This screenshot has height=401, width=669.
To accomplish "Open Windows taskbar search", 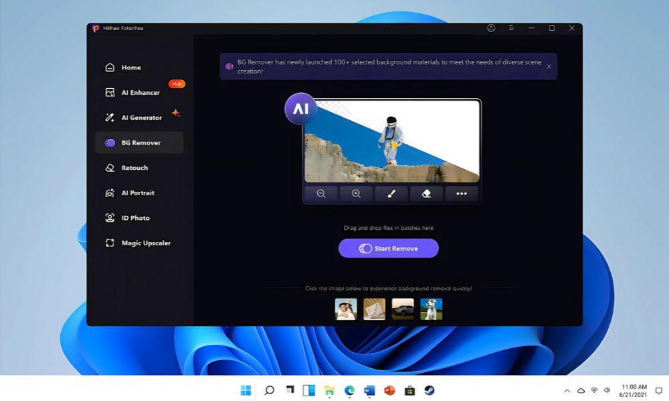I will [269, 390].
